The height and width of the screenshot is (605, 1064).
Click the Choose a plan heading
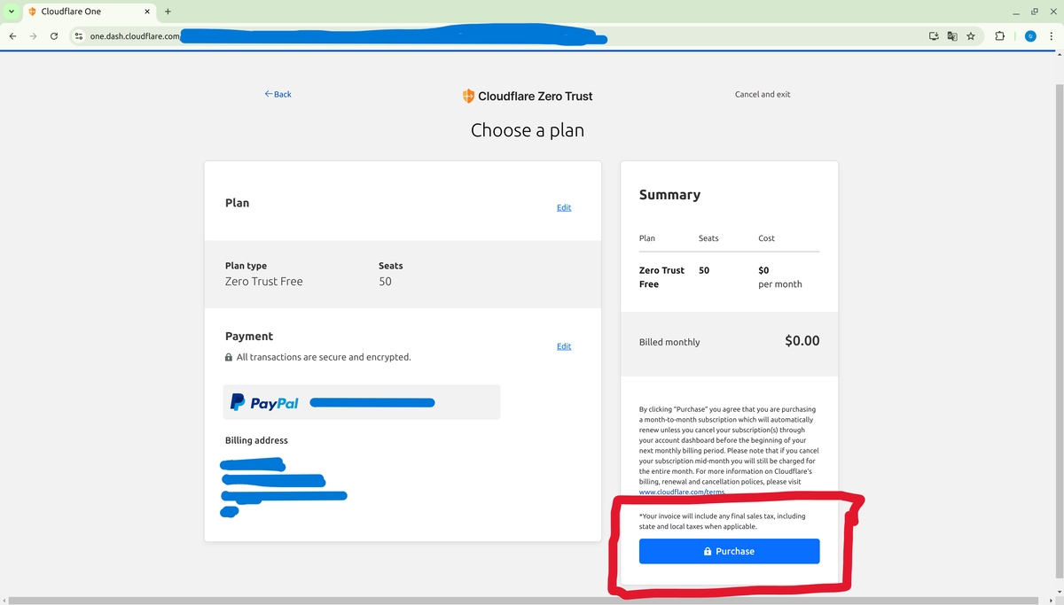click(528, 131)
